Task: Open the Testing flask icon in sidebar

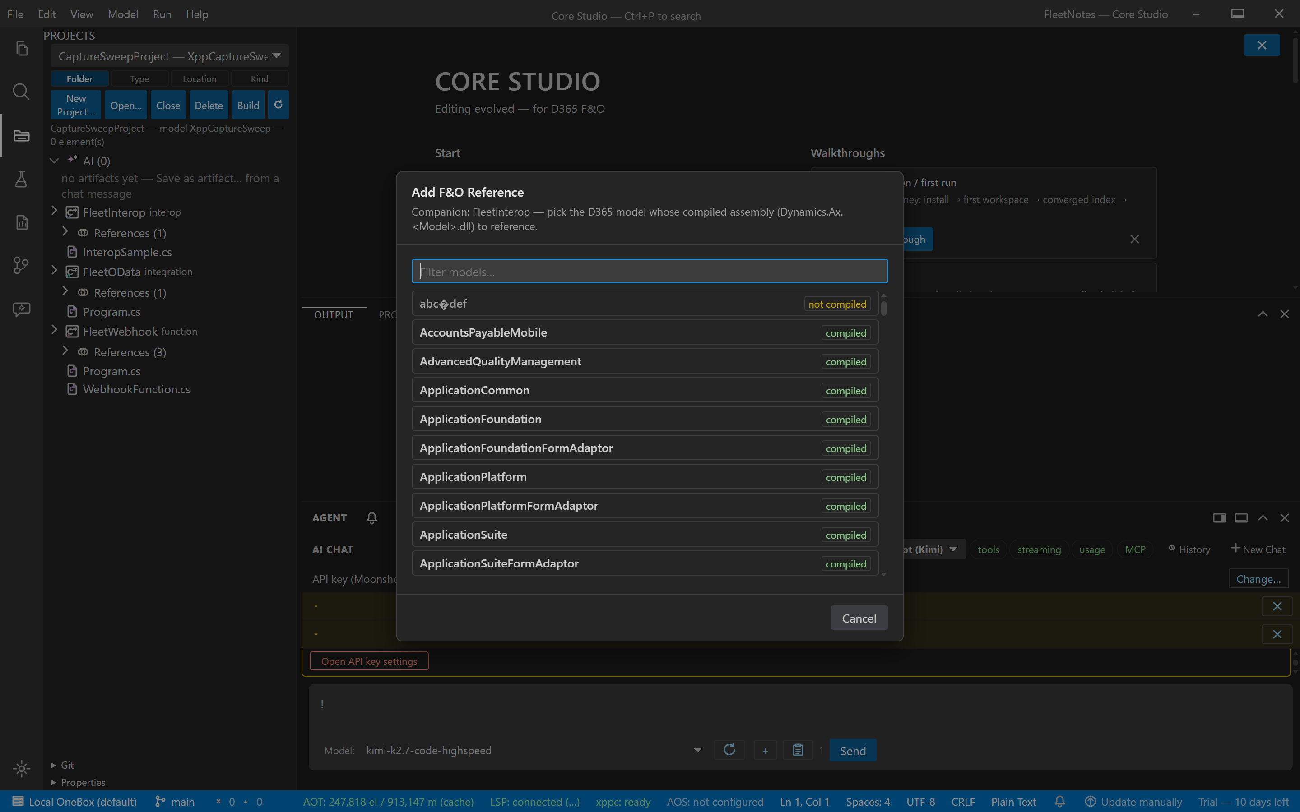Action: [x=22, y=179]
